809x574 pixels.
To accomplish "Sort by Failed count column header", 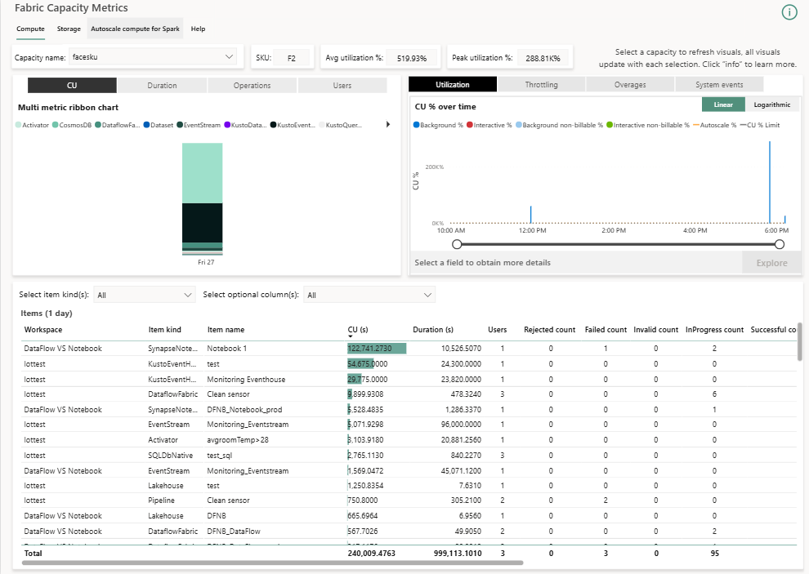I will point(606,330).
